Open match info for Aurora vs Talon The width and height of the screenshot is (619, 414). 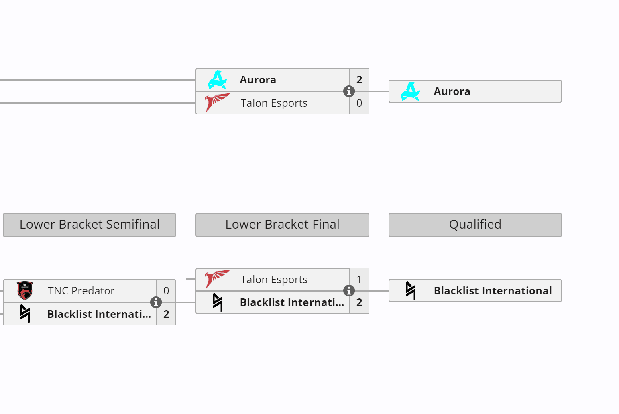pyautogui.click(x=349, y=91)
